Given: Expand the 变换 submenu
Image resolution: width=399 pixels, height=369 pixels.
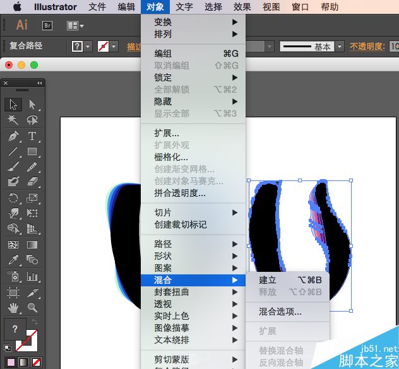Looking at the screenshot, I should (x=193, y=22).
